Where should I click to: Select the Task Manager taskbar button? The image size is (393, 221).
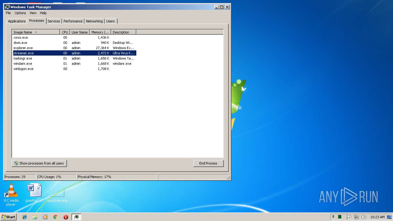click(76, 217)
